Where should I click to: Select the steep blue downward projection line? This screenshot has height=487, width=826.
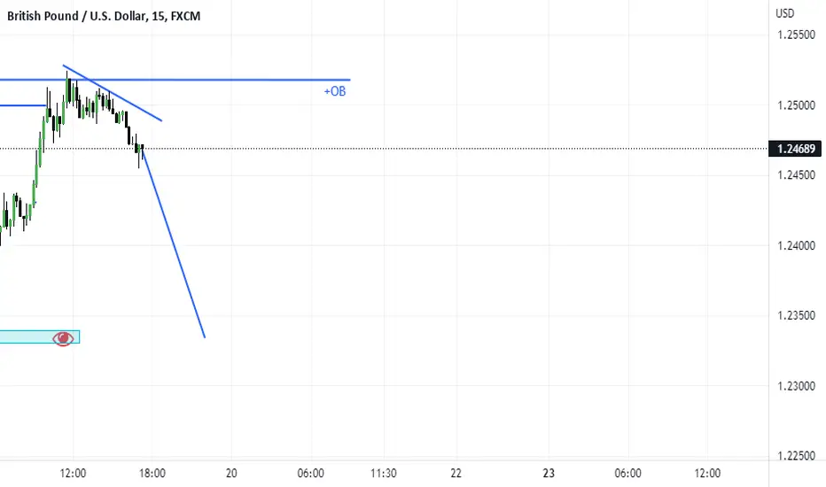(x=174, y=243)
